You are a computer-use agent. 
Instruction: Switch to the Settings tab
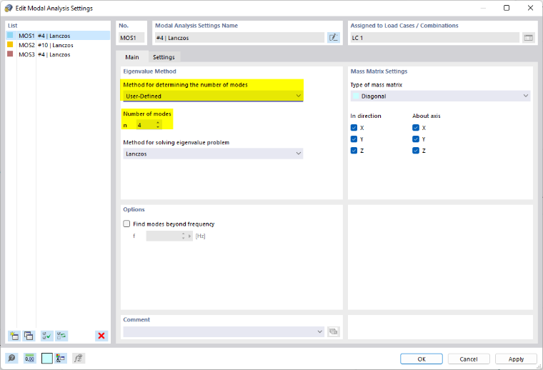[164, 57]
